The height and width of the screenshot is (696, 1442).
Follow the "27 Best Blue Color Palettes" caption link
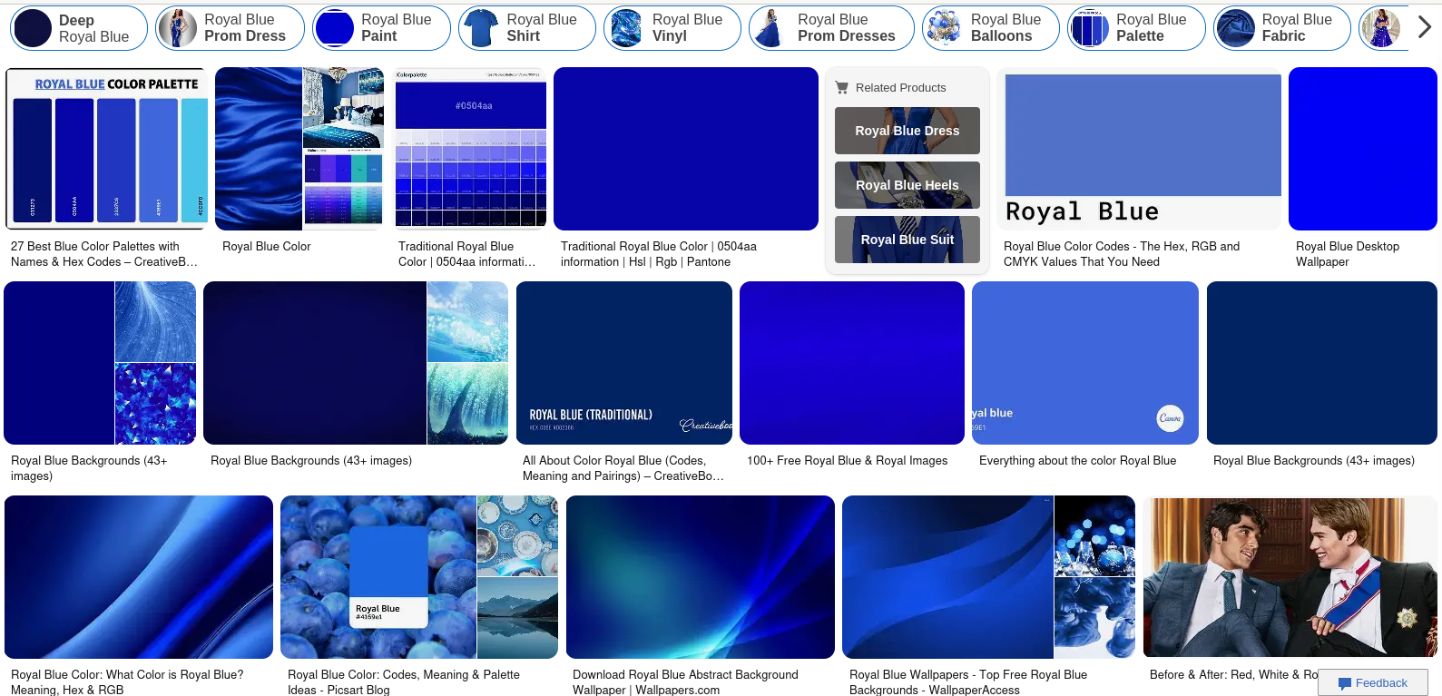[x=103, y=254]
